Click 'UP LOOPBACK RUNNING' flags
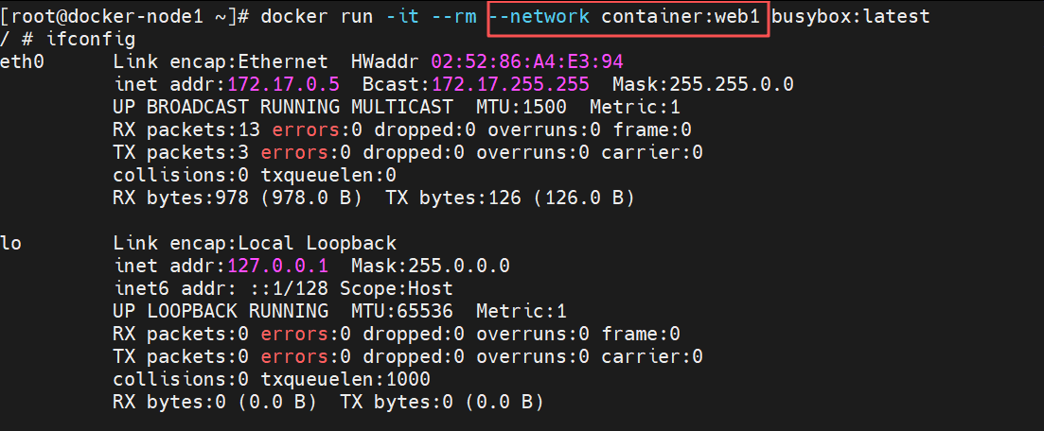 coord(221,311)
